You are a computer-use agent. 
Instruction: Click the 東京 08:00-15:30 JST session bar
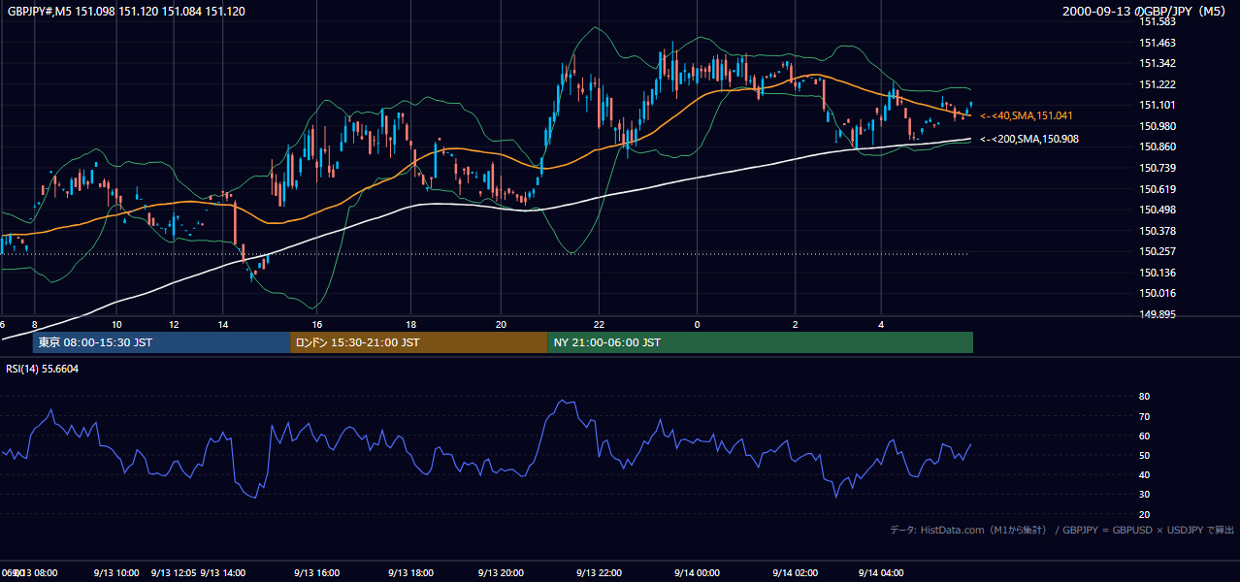click(162, 342)
